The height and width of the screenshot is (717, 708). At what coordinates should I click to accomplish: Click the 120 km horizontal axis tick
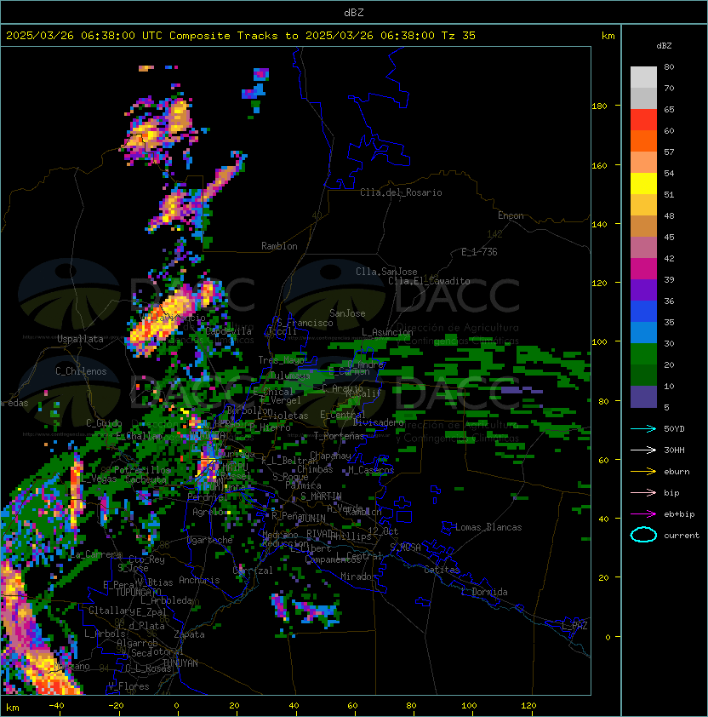tap(528, 706)
